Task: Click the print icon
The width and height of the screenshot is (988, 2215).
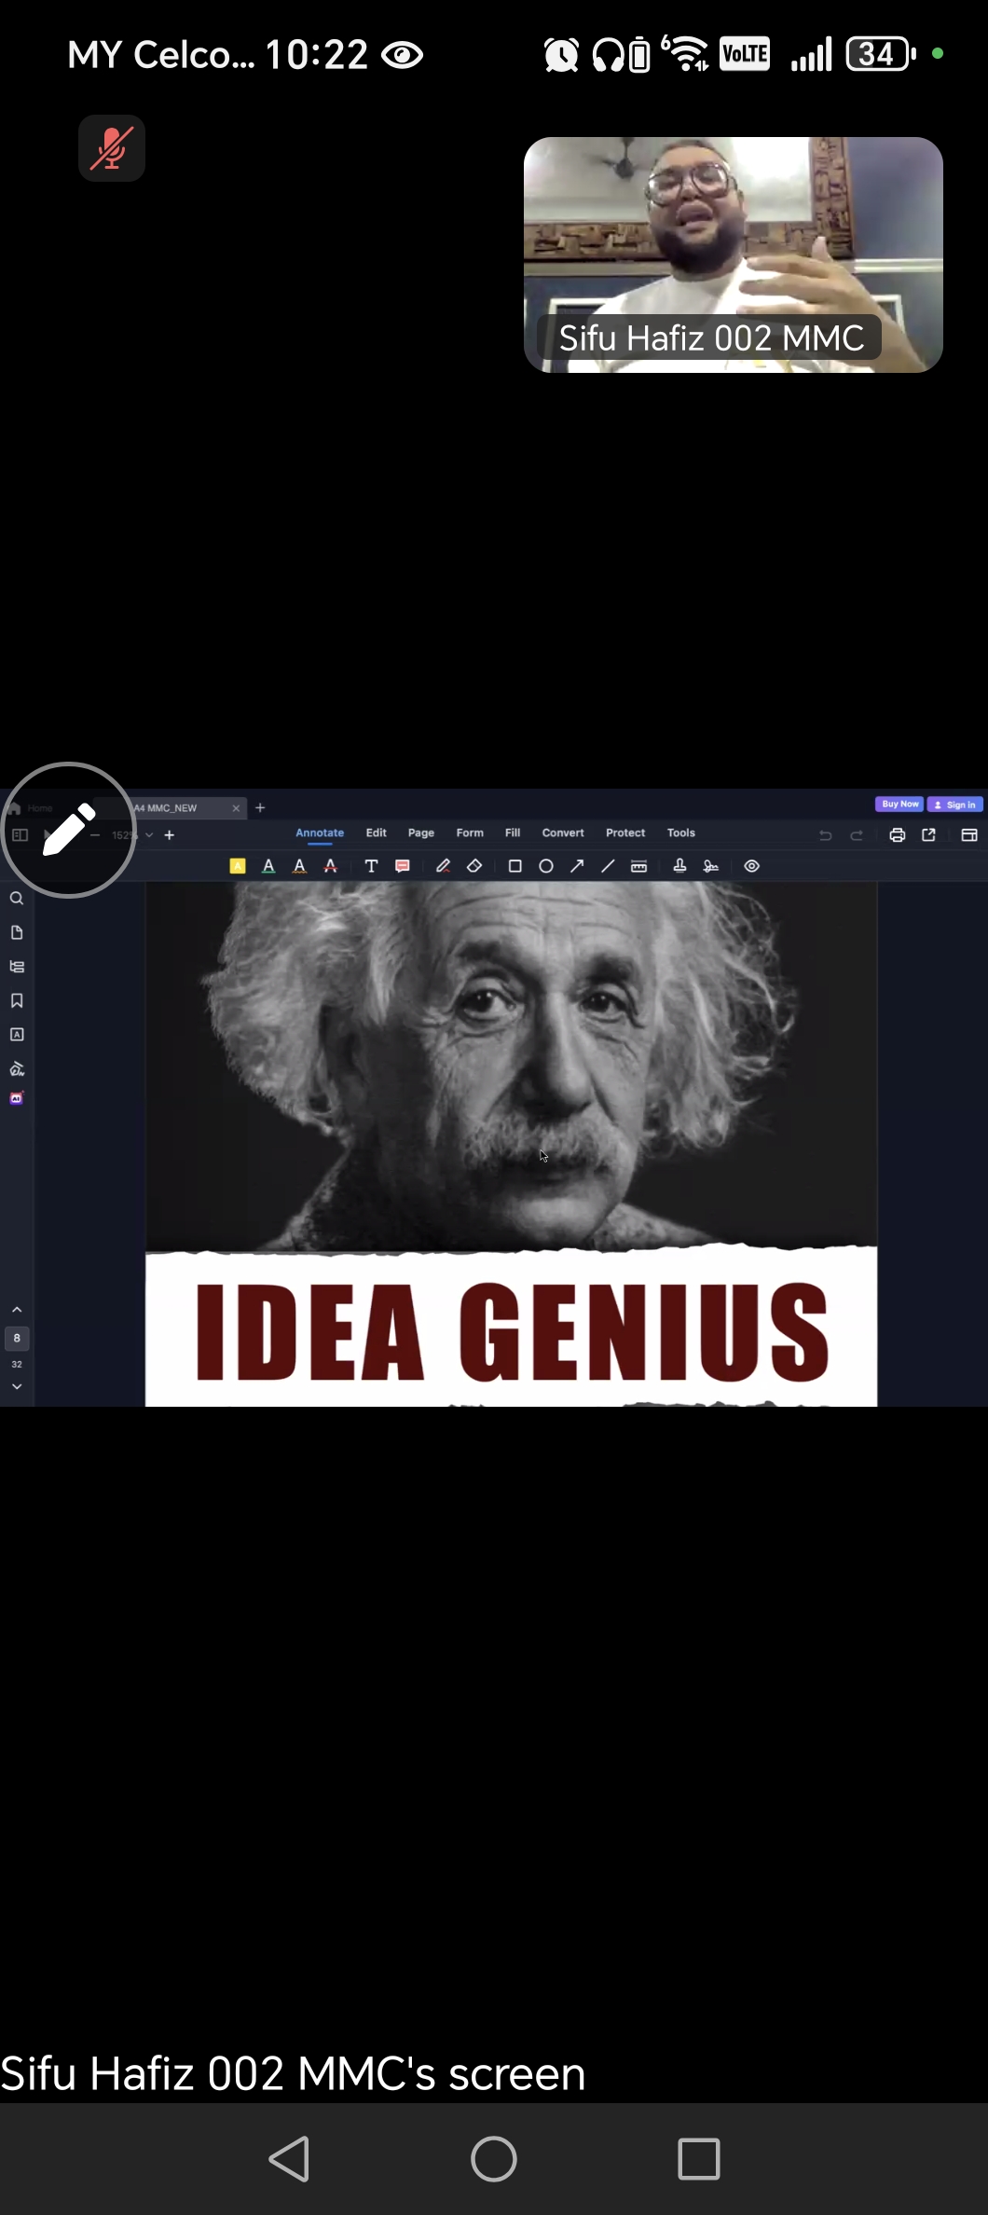Action: click(x=897, y=835)
